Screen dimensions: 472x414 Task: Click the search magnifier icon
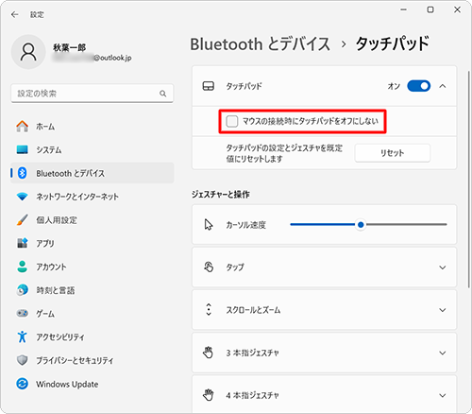pos(162,94)
